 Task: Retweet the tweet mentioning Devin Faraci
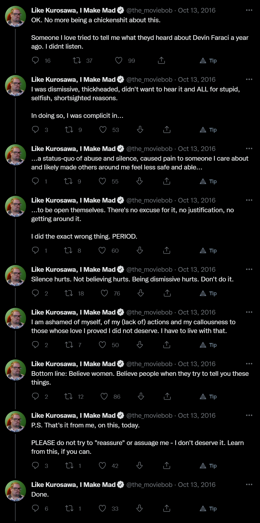(77, 60)
